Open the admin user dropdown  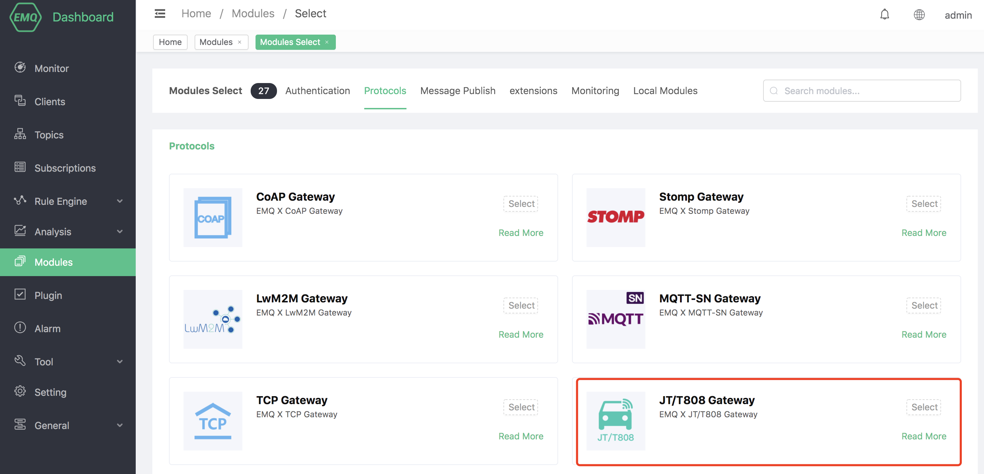[958, 15]
